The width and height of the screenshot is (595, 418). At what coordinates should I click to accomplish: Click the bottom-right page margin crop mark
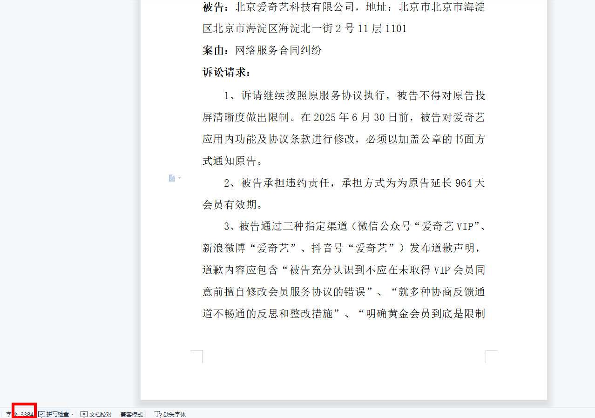[492, 357]
